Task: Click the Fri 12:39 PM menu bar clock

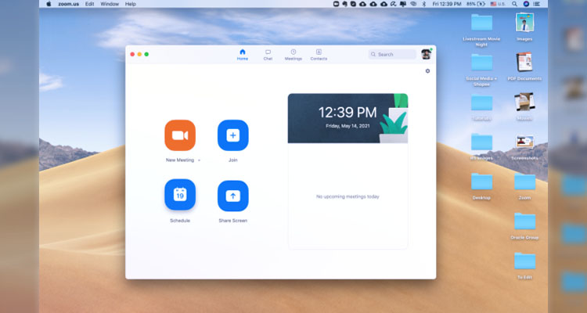Action: click(x=447, y=4)
